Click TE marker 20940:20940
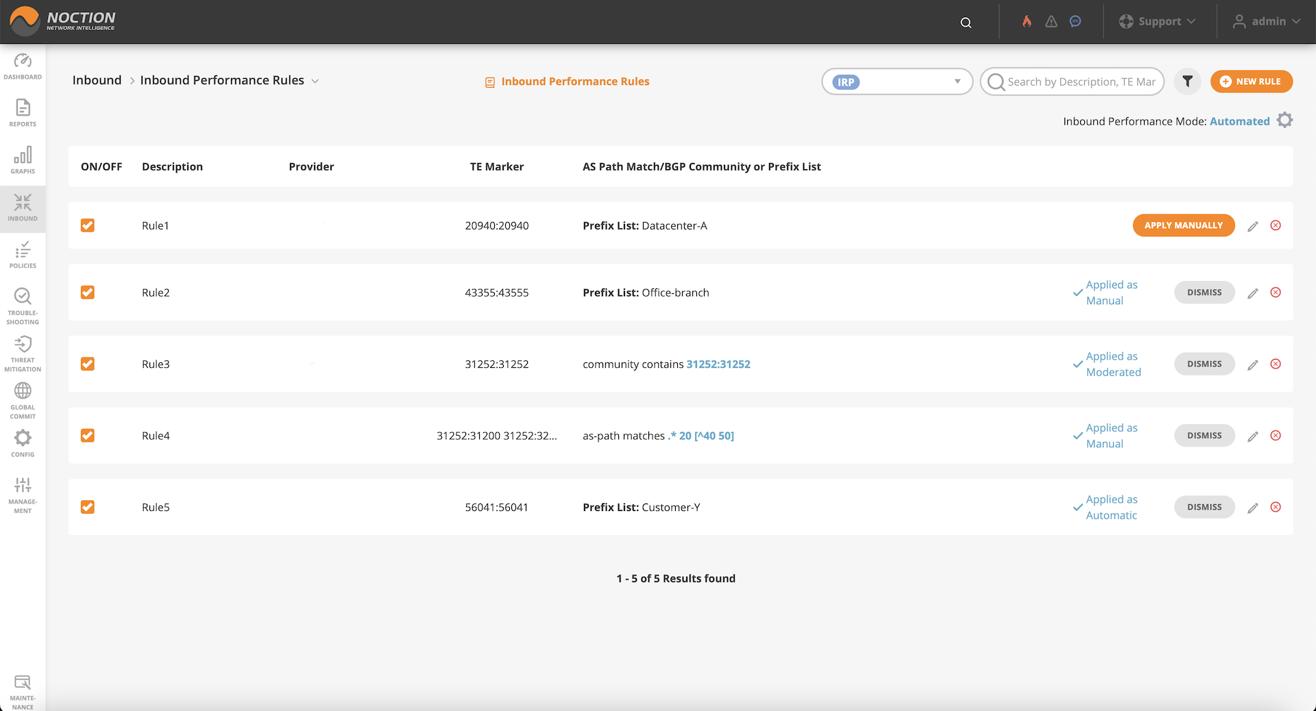Viewport: 1316px width, 711px height. pos(496,225)
